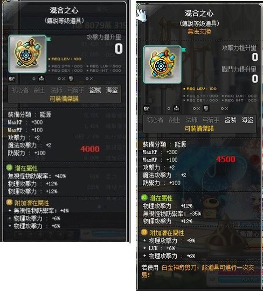Click 無法交換 orange label

point(199,32)
